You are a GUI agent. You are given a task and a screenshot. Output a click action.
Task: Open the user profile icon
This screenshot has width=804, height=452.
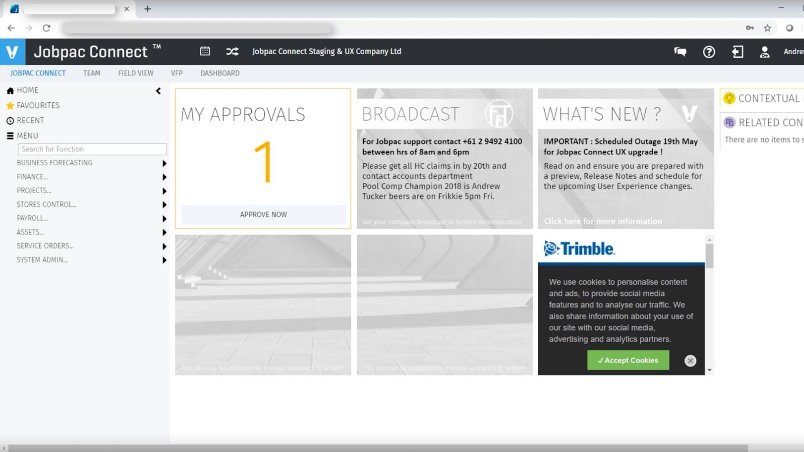764,52
